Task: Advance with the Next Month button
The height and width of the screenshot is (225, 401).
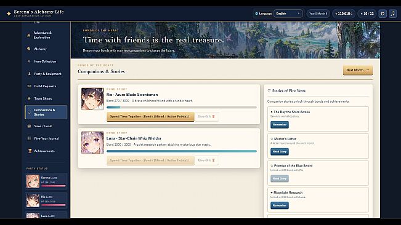Action: click(357, 70)
